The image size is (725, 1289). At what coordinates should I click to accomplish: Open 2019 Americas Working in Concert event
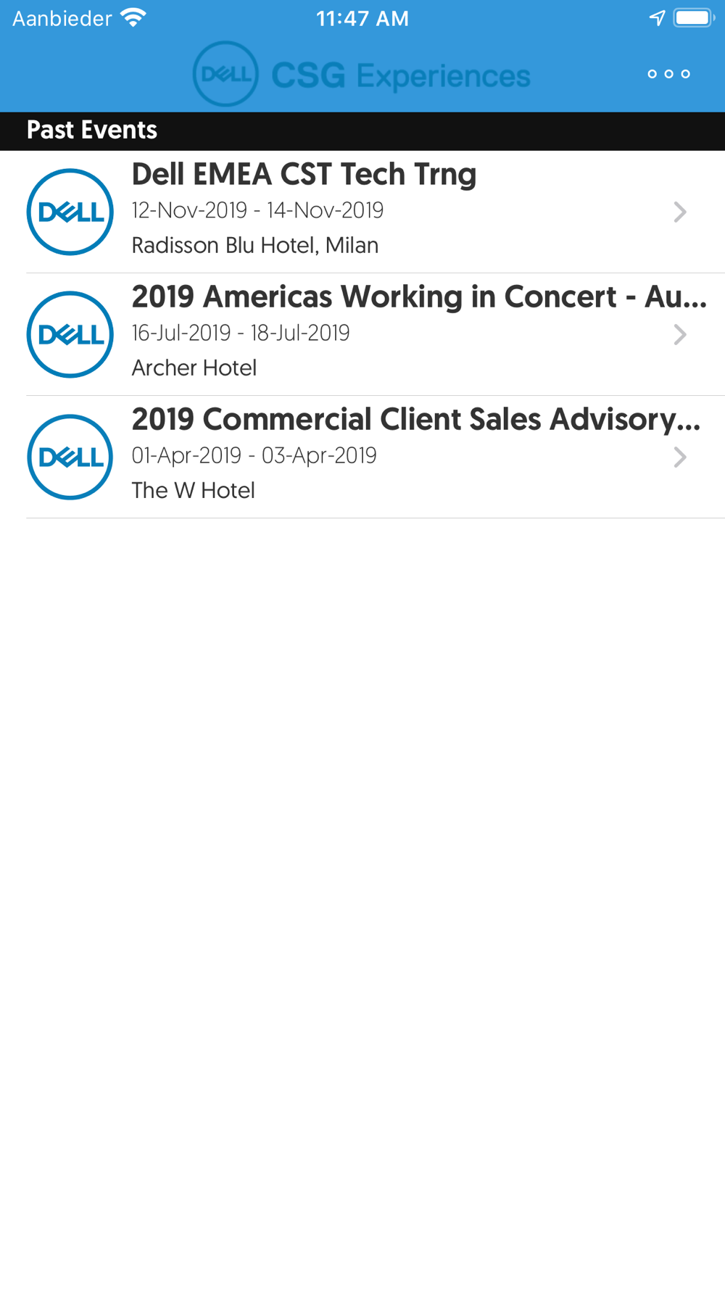coord(362,334)
